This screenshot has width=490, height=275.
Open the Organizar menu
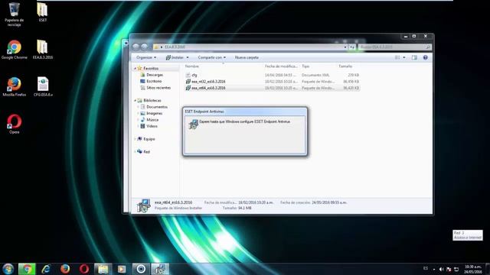tap(146, 57)
